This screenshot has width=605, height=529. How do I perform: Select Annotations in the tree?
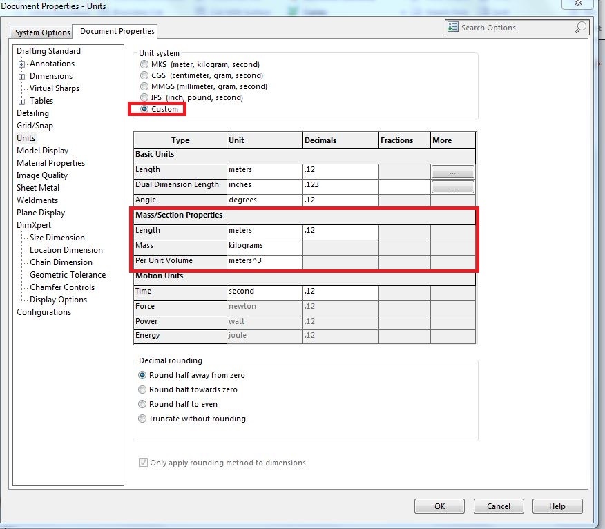point(52,64)
